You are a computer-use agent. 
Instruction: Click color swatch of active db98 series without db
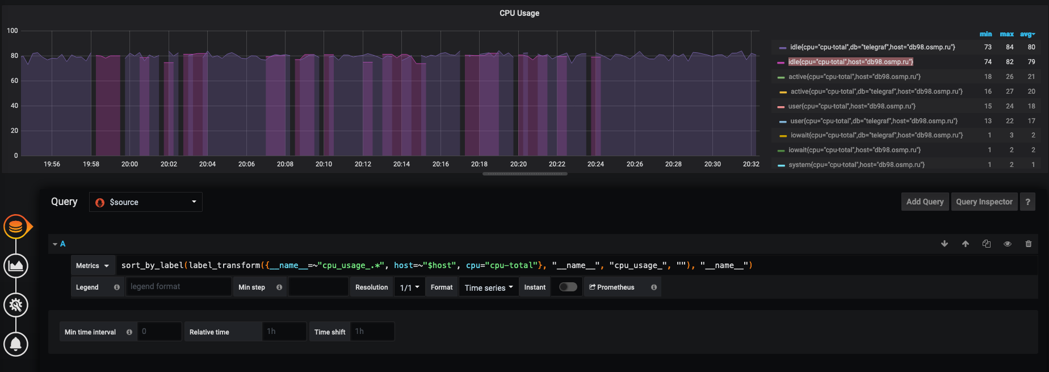click(x=781, y=77)
